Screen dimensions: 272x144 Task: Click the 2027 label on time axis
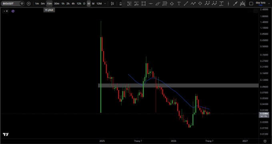click(245, 141)
